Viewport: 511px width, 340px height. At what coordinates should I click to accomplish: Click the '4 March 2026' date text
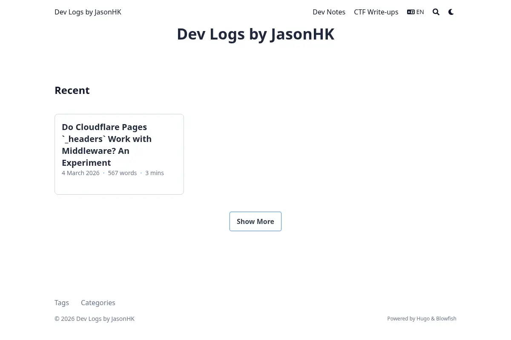tap(80, 173)
